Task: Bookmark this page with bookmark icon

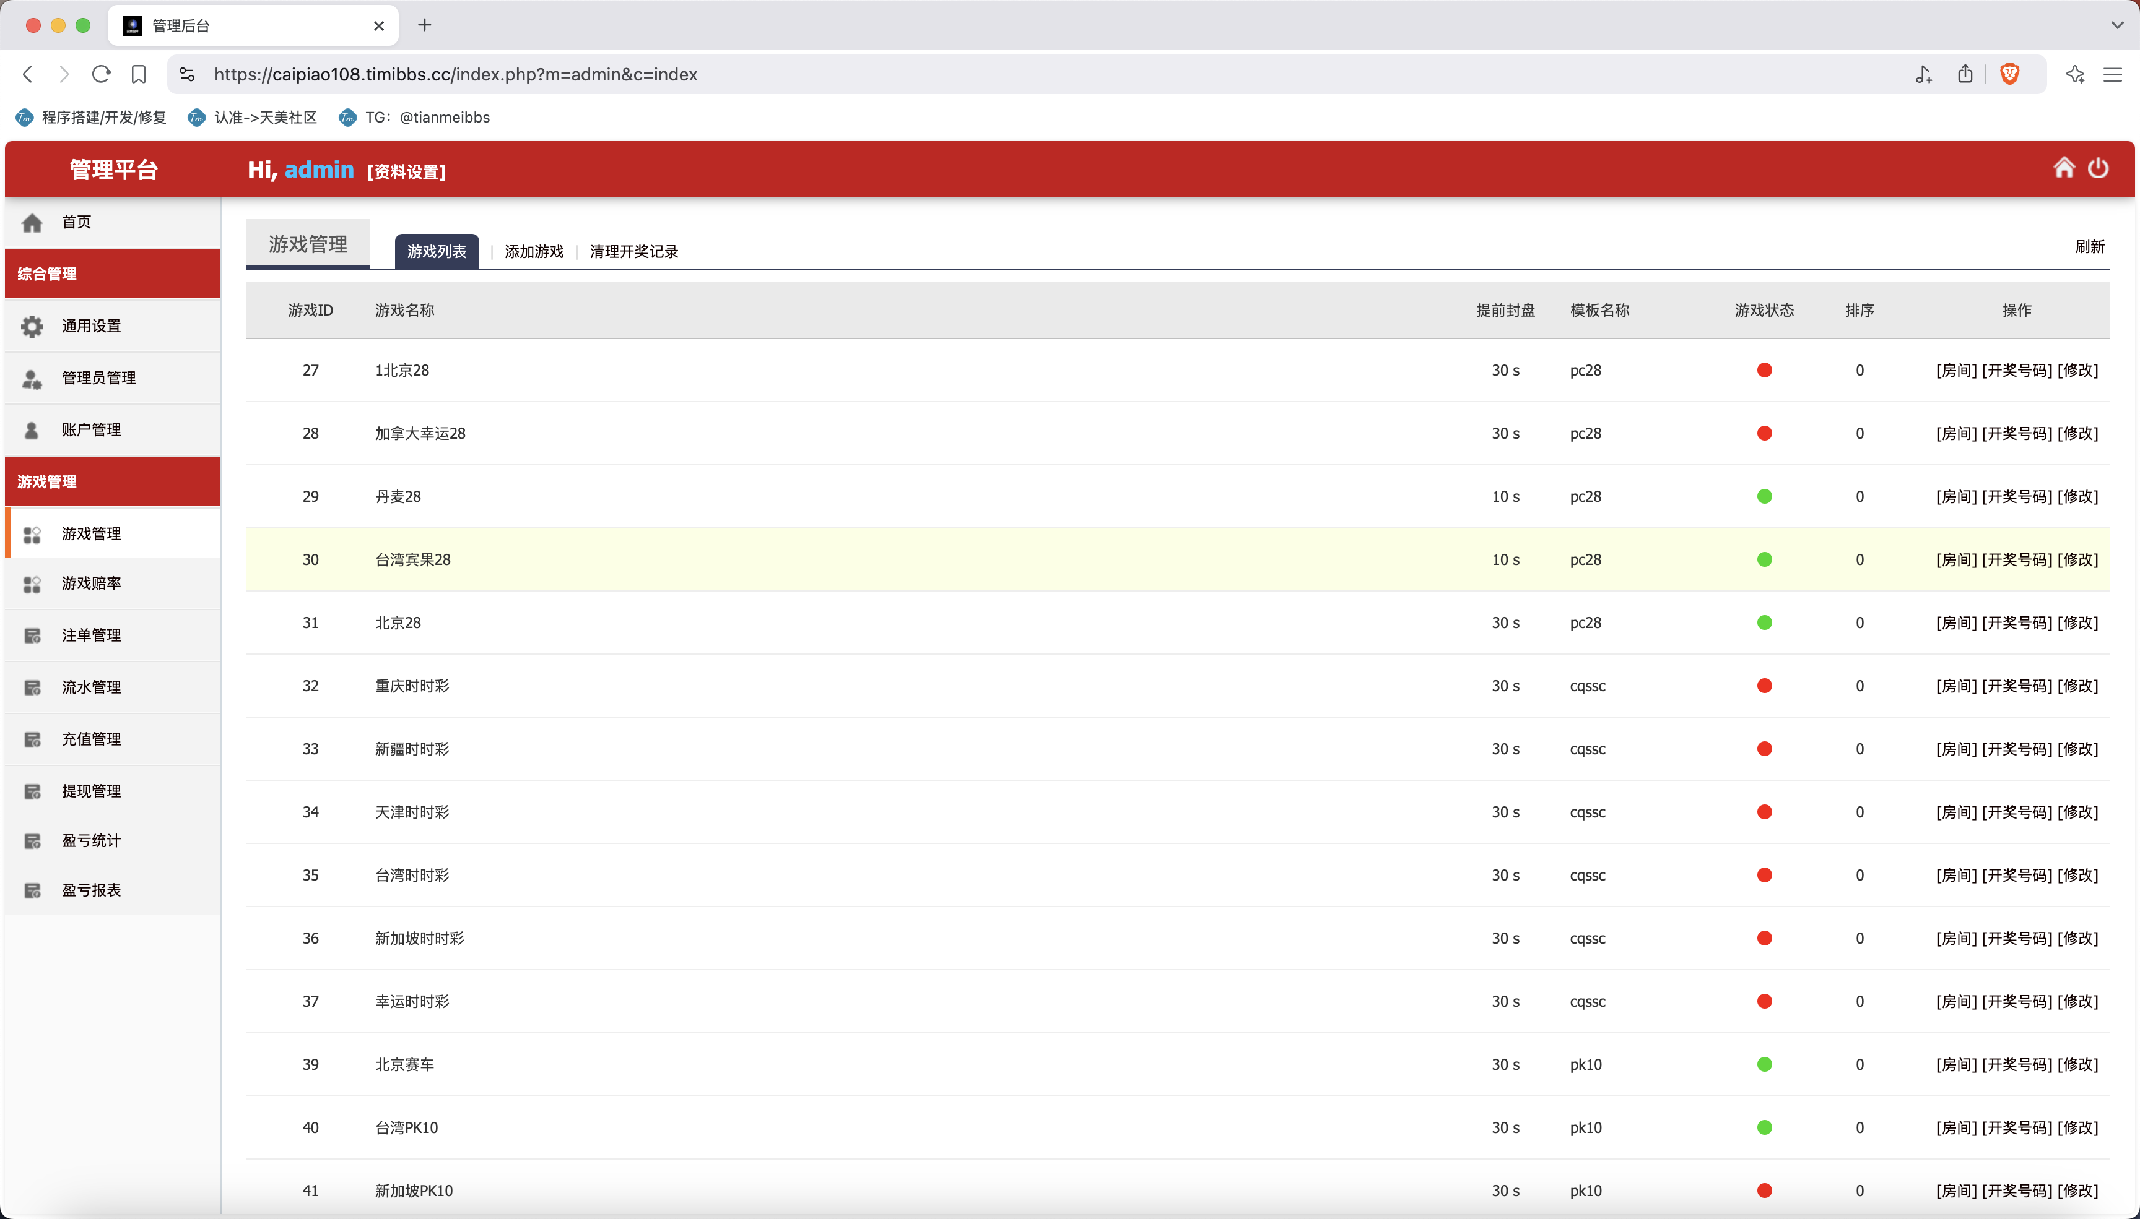Action: click(139, 74)
